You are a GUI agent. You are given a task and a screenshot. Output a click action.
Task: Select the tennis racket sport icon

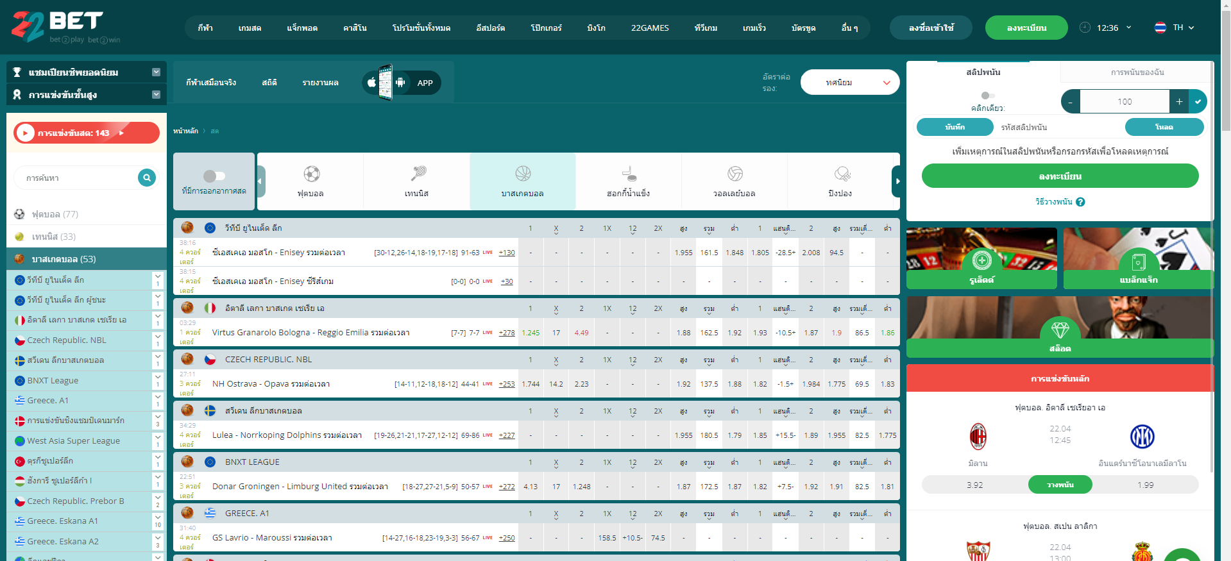(x=418, y=173)
